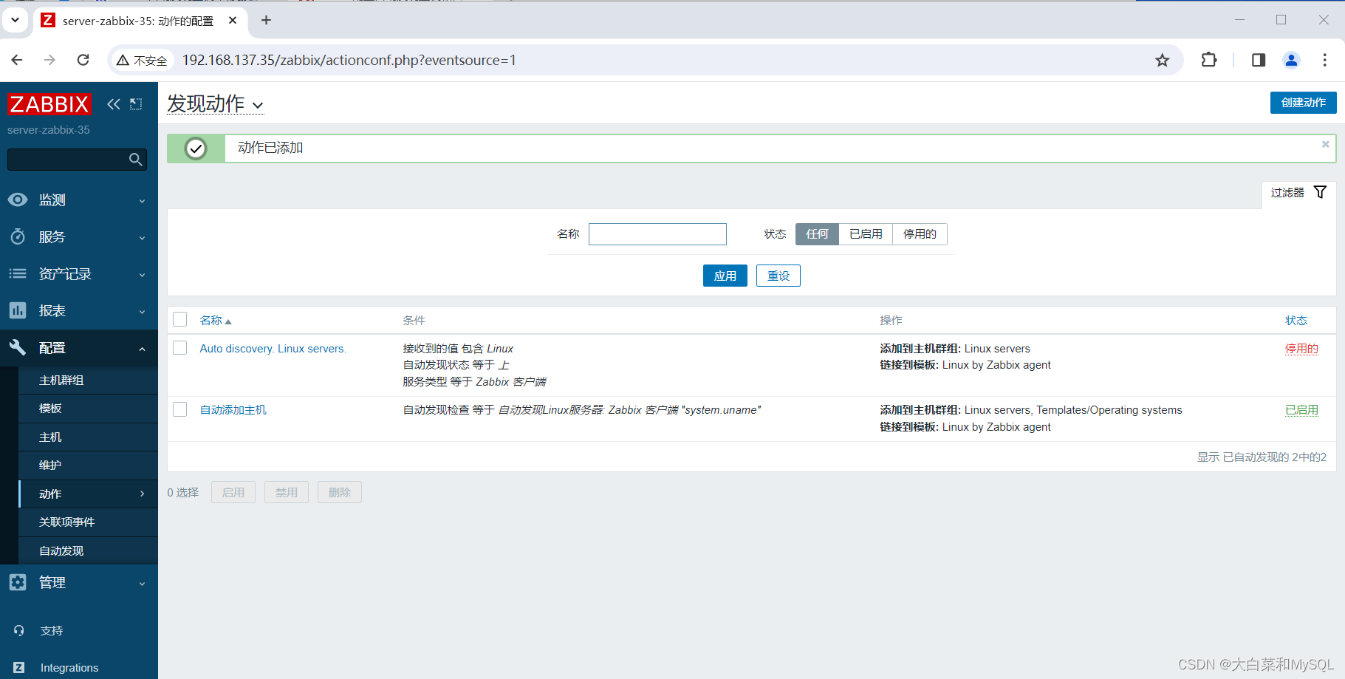This screenshot has height=679, width=1345.
Task: Open the Chrome profile avatar
Action: coord(1292,60)
